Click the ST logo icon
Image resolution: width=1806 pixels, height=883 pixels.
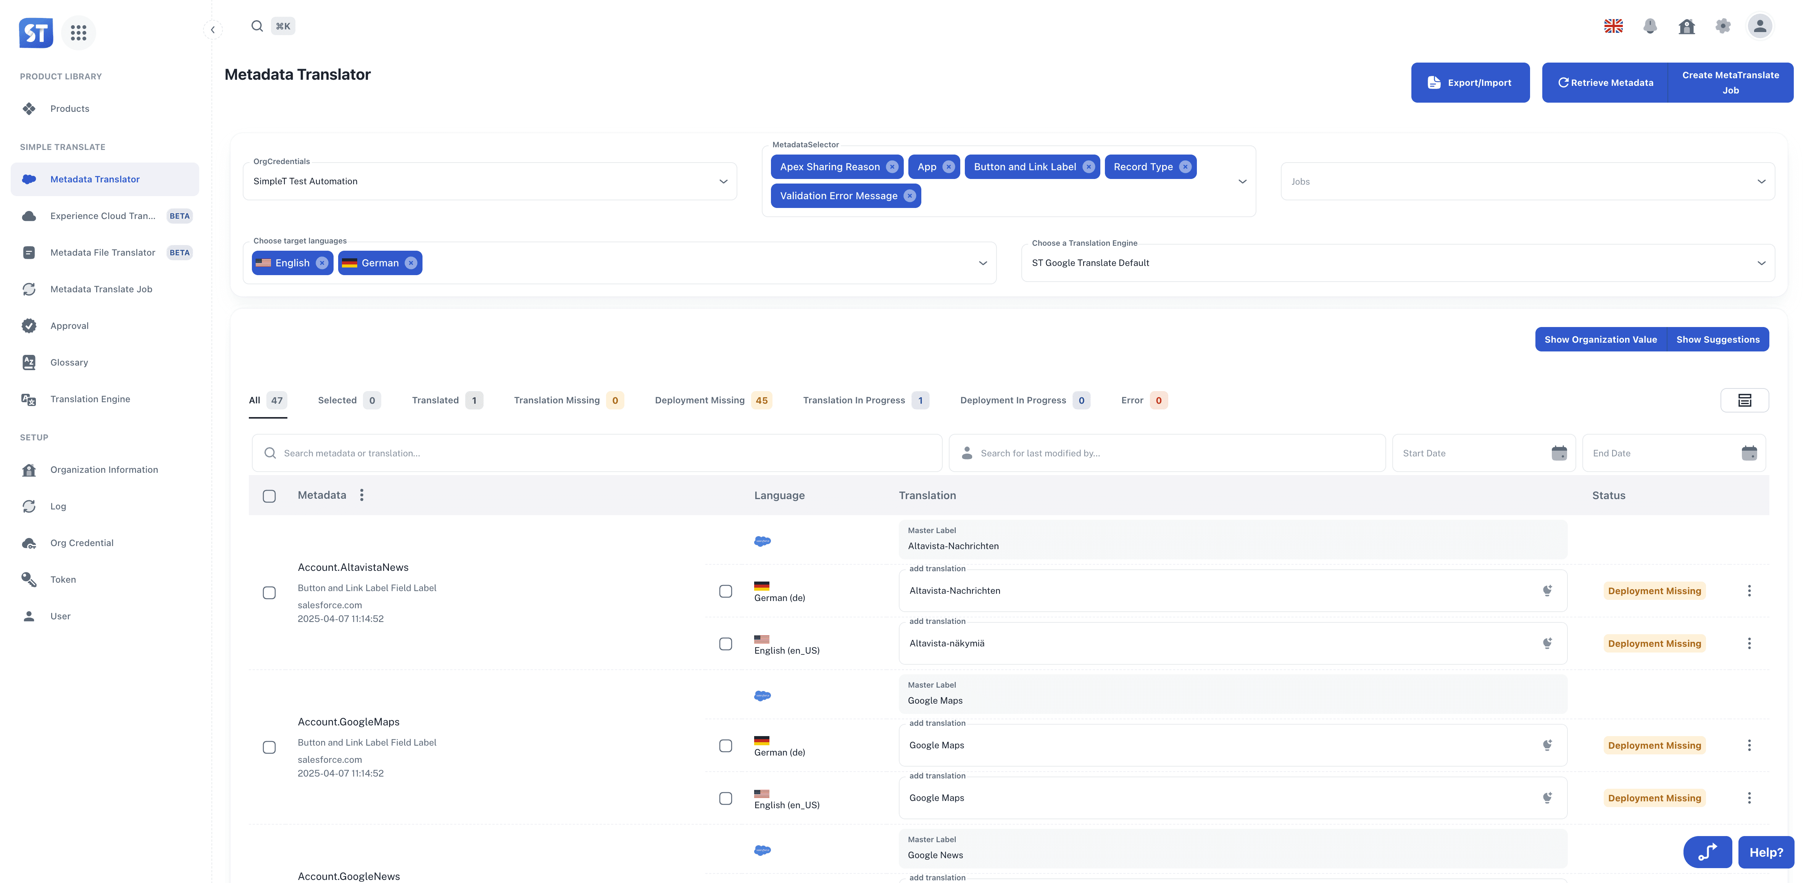coord(36,32)
